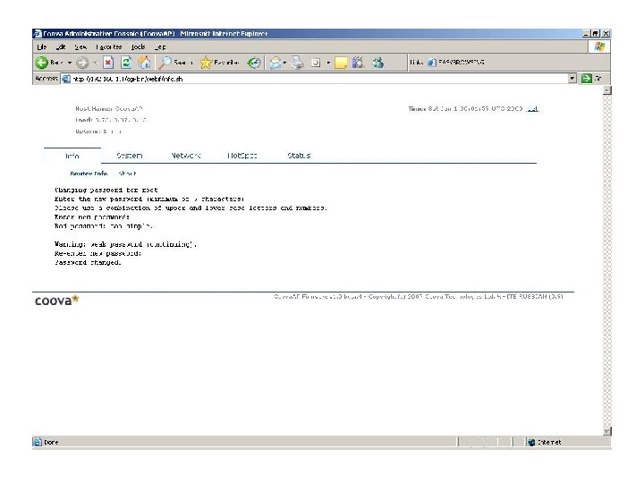Viewport: 644px width, 483px height.
Task: Open the Edit menu
Action: point(61,47)
